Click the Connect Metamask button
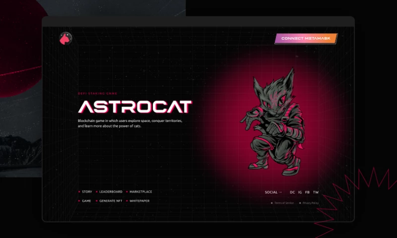 click(306, 39)
